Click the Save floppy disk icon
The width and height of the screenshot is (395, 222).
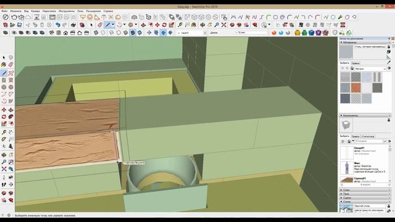coord(19,25)
